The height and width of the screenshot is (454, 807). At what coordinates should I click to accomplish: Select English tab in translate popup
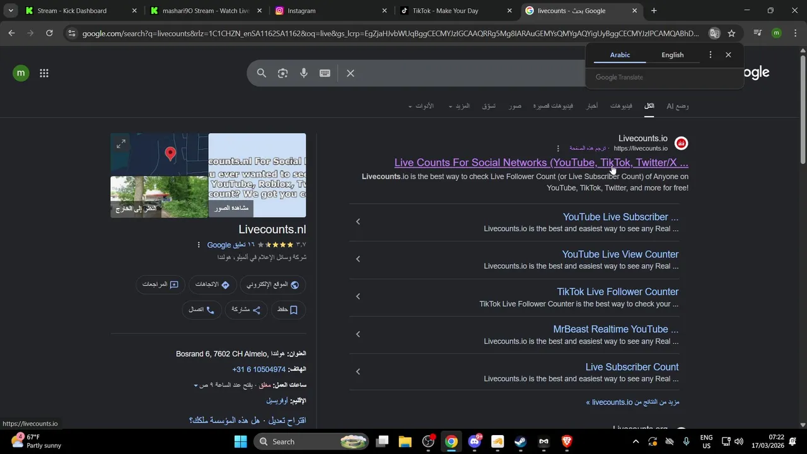[x=672, y=55]
